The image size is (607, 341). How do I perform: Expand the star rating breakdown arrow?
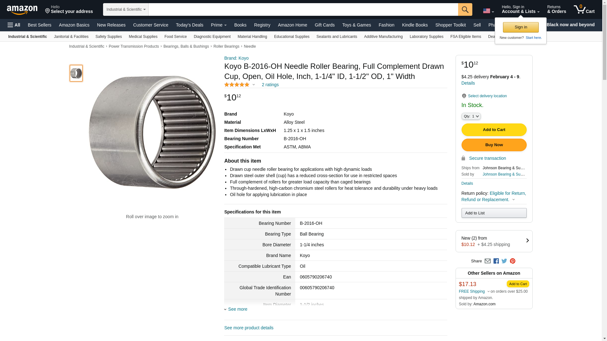point(254,85)
